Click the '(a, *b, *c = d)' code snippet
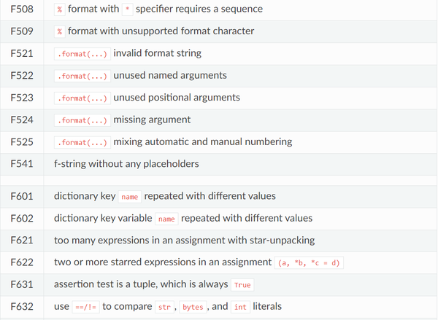This screenshot has width=438, height=320. point(310,262)
